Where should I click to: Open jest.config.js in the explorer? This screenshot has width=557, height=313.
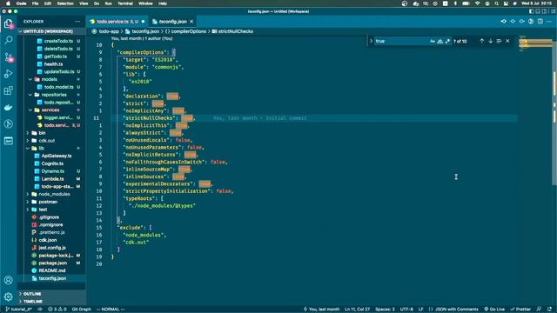[x=52, y=248]
